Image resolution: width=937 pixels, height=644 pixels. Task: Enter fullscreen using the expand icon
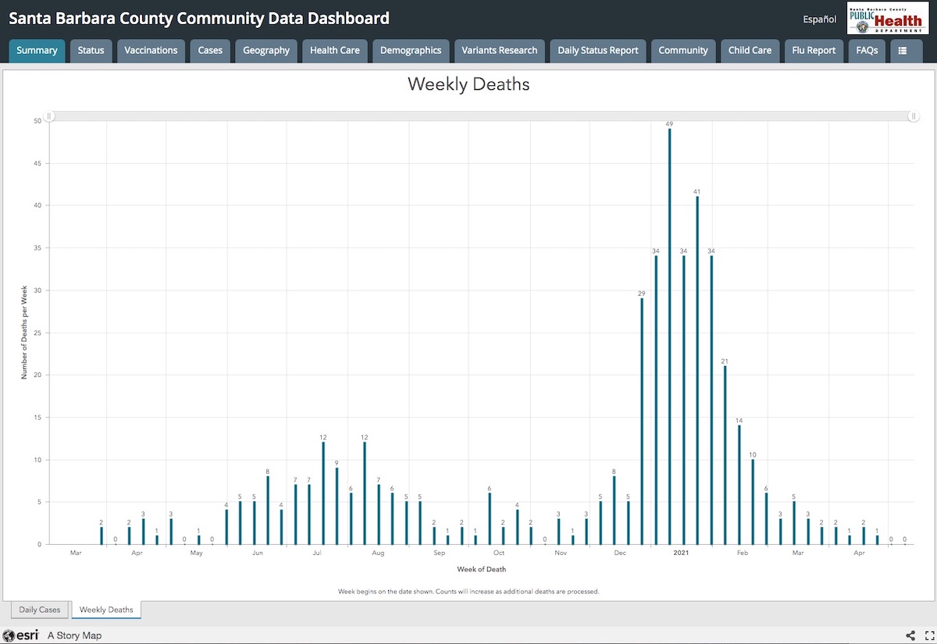(929, 635)
